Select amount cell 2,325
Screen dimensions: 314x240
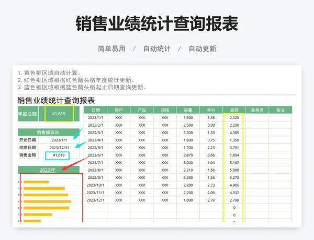click(234, 117)
